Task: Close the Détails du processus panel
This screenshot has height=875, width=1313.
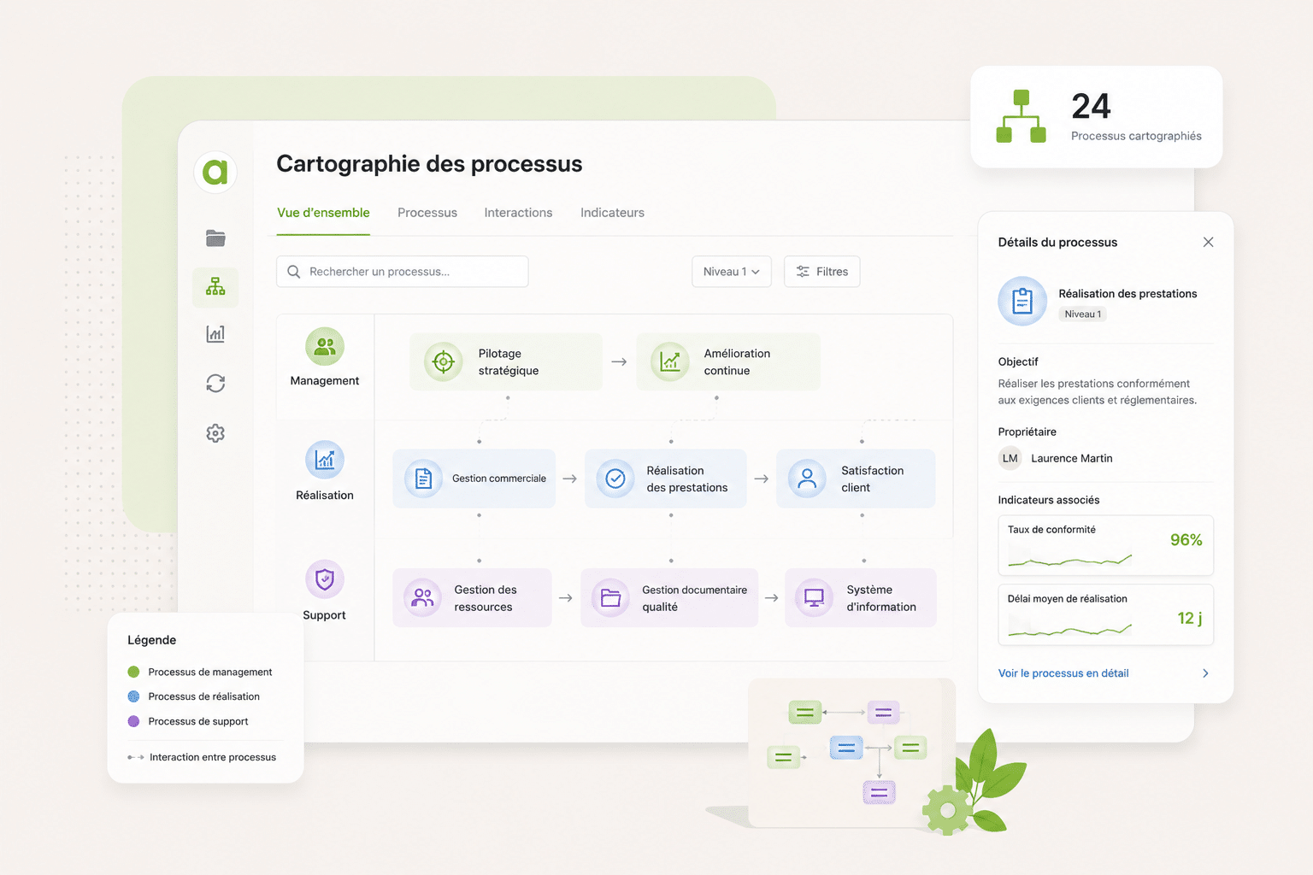Action: point(1208,242)
